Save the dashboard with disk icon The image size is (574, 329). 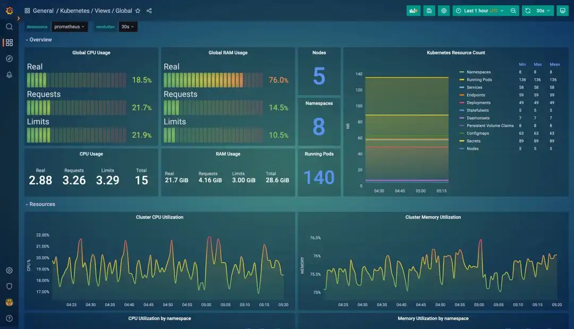[429, 11]
